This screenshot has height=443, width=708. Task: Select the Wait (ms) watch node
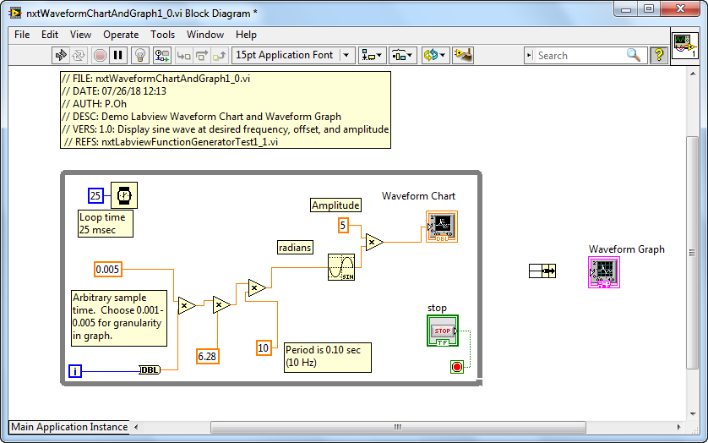pos(124,195)
